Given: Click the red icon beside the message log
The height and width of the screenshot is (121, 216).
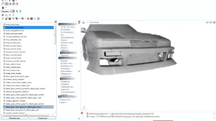Looking at the screenshot, I should coord(82,113).
